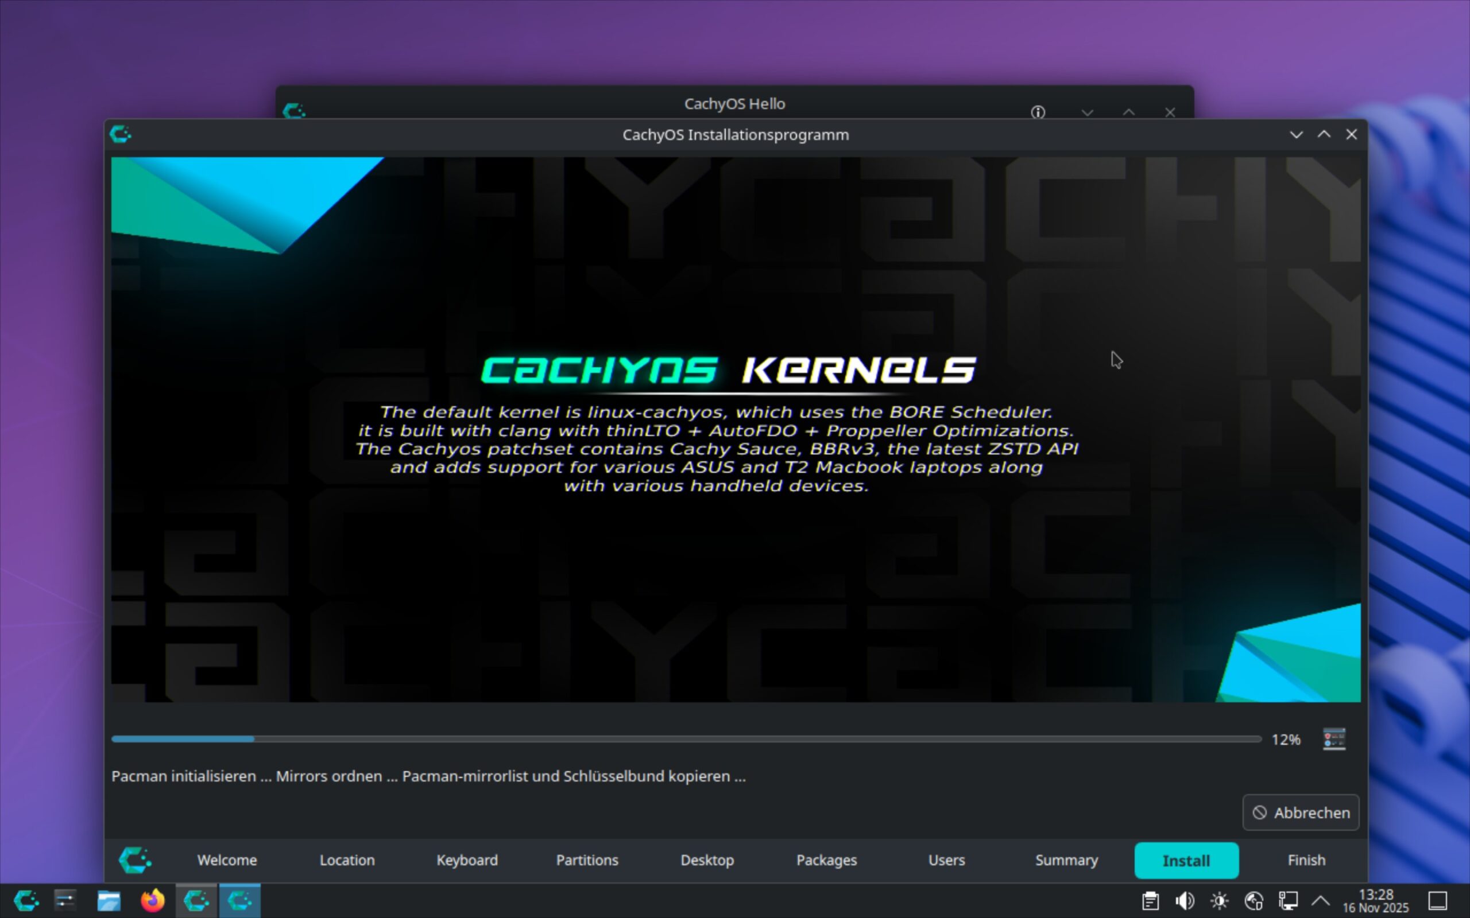Roll down the installer window with the title-bar chevron
1470x918 pixels.
click(x=1295, y=134)
